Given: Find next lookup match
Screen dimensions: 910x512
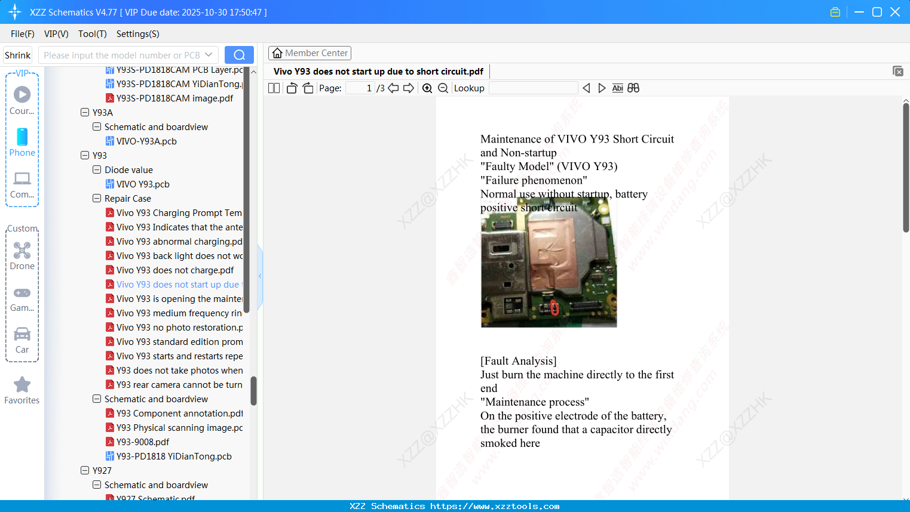Looking at the screenshot, I should click(602, 88).
